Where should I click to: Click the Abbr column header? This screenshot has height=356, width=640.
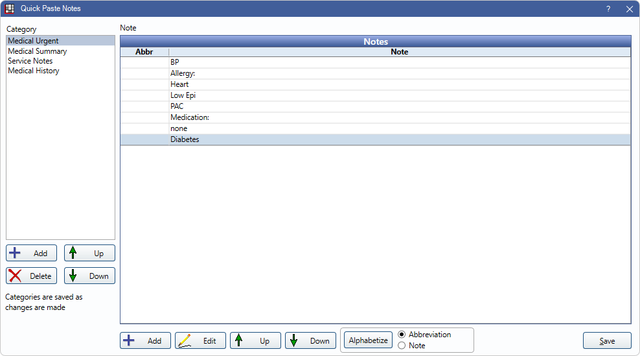coord(144,52)
